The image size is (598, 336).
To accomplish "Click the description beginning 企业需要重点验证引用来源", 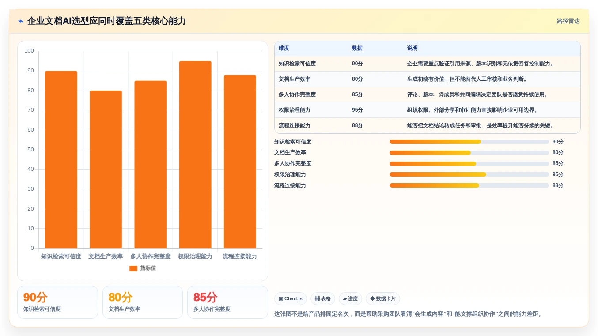I will (x=481, y=64).
